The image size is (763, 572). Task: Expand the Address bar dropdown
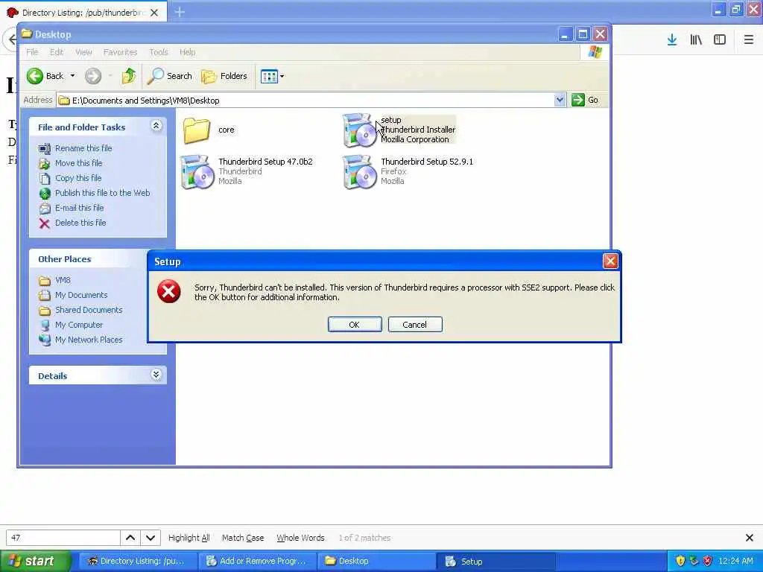coord(560,100)
